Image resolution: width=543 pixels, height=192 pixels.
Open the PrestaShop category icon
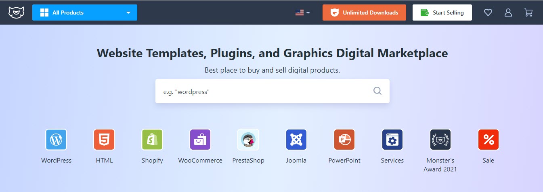[248, 140]
